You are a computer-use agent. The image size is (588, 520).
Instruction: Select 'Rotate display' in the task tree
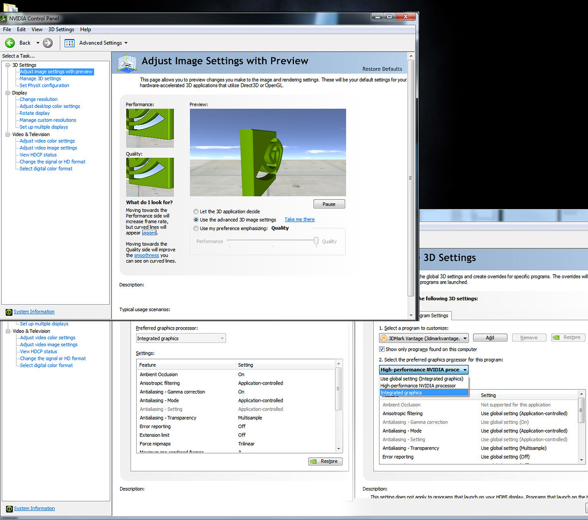(34, 113)
